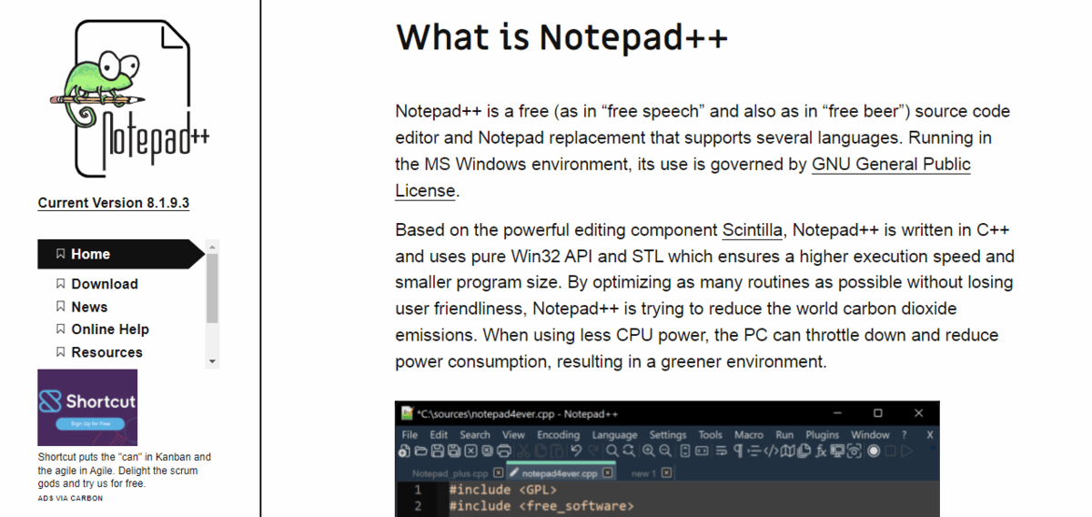Click Document Map icon in Notepad++ screenshot
Viewport: 1092px width, 517px height.
pos(788,451)
